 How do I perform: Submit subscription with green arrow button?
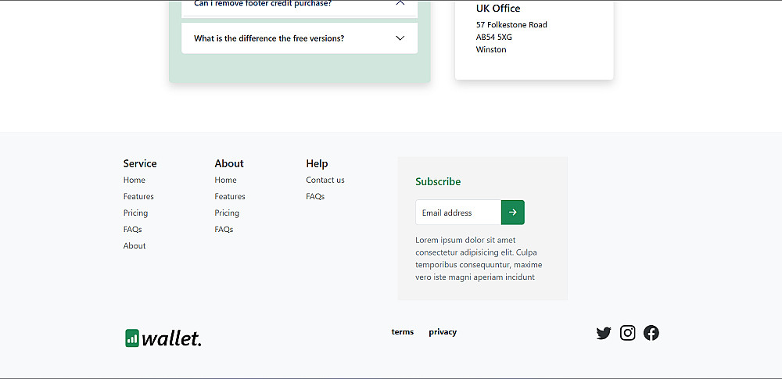click(513, 213)
